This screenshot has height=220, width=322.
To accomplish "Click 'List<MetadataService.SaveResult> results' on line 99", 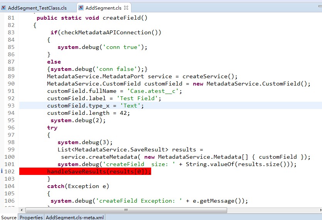I will 127,149.
